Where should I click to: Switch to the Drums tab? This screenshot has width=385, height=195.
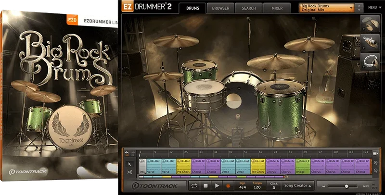(192, 8)
